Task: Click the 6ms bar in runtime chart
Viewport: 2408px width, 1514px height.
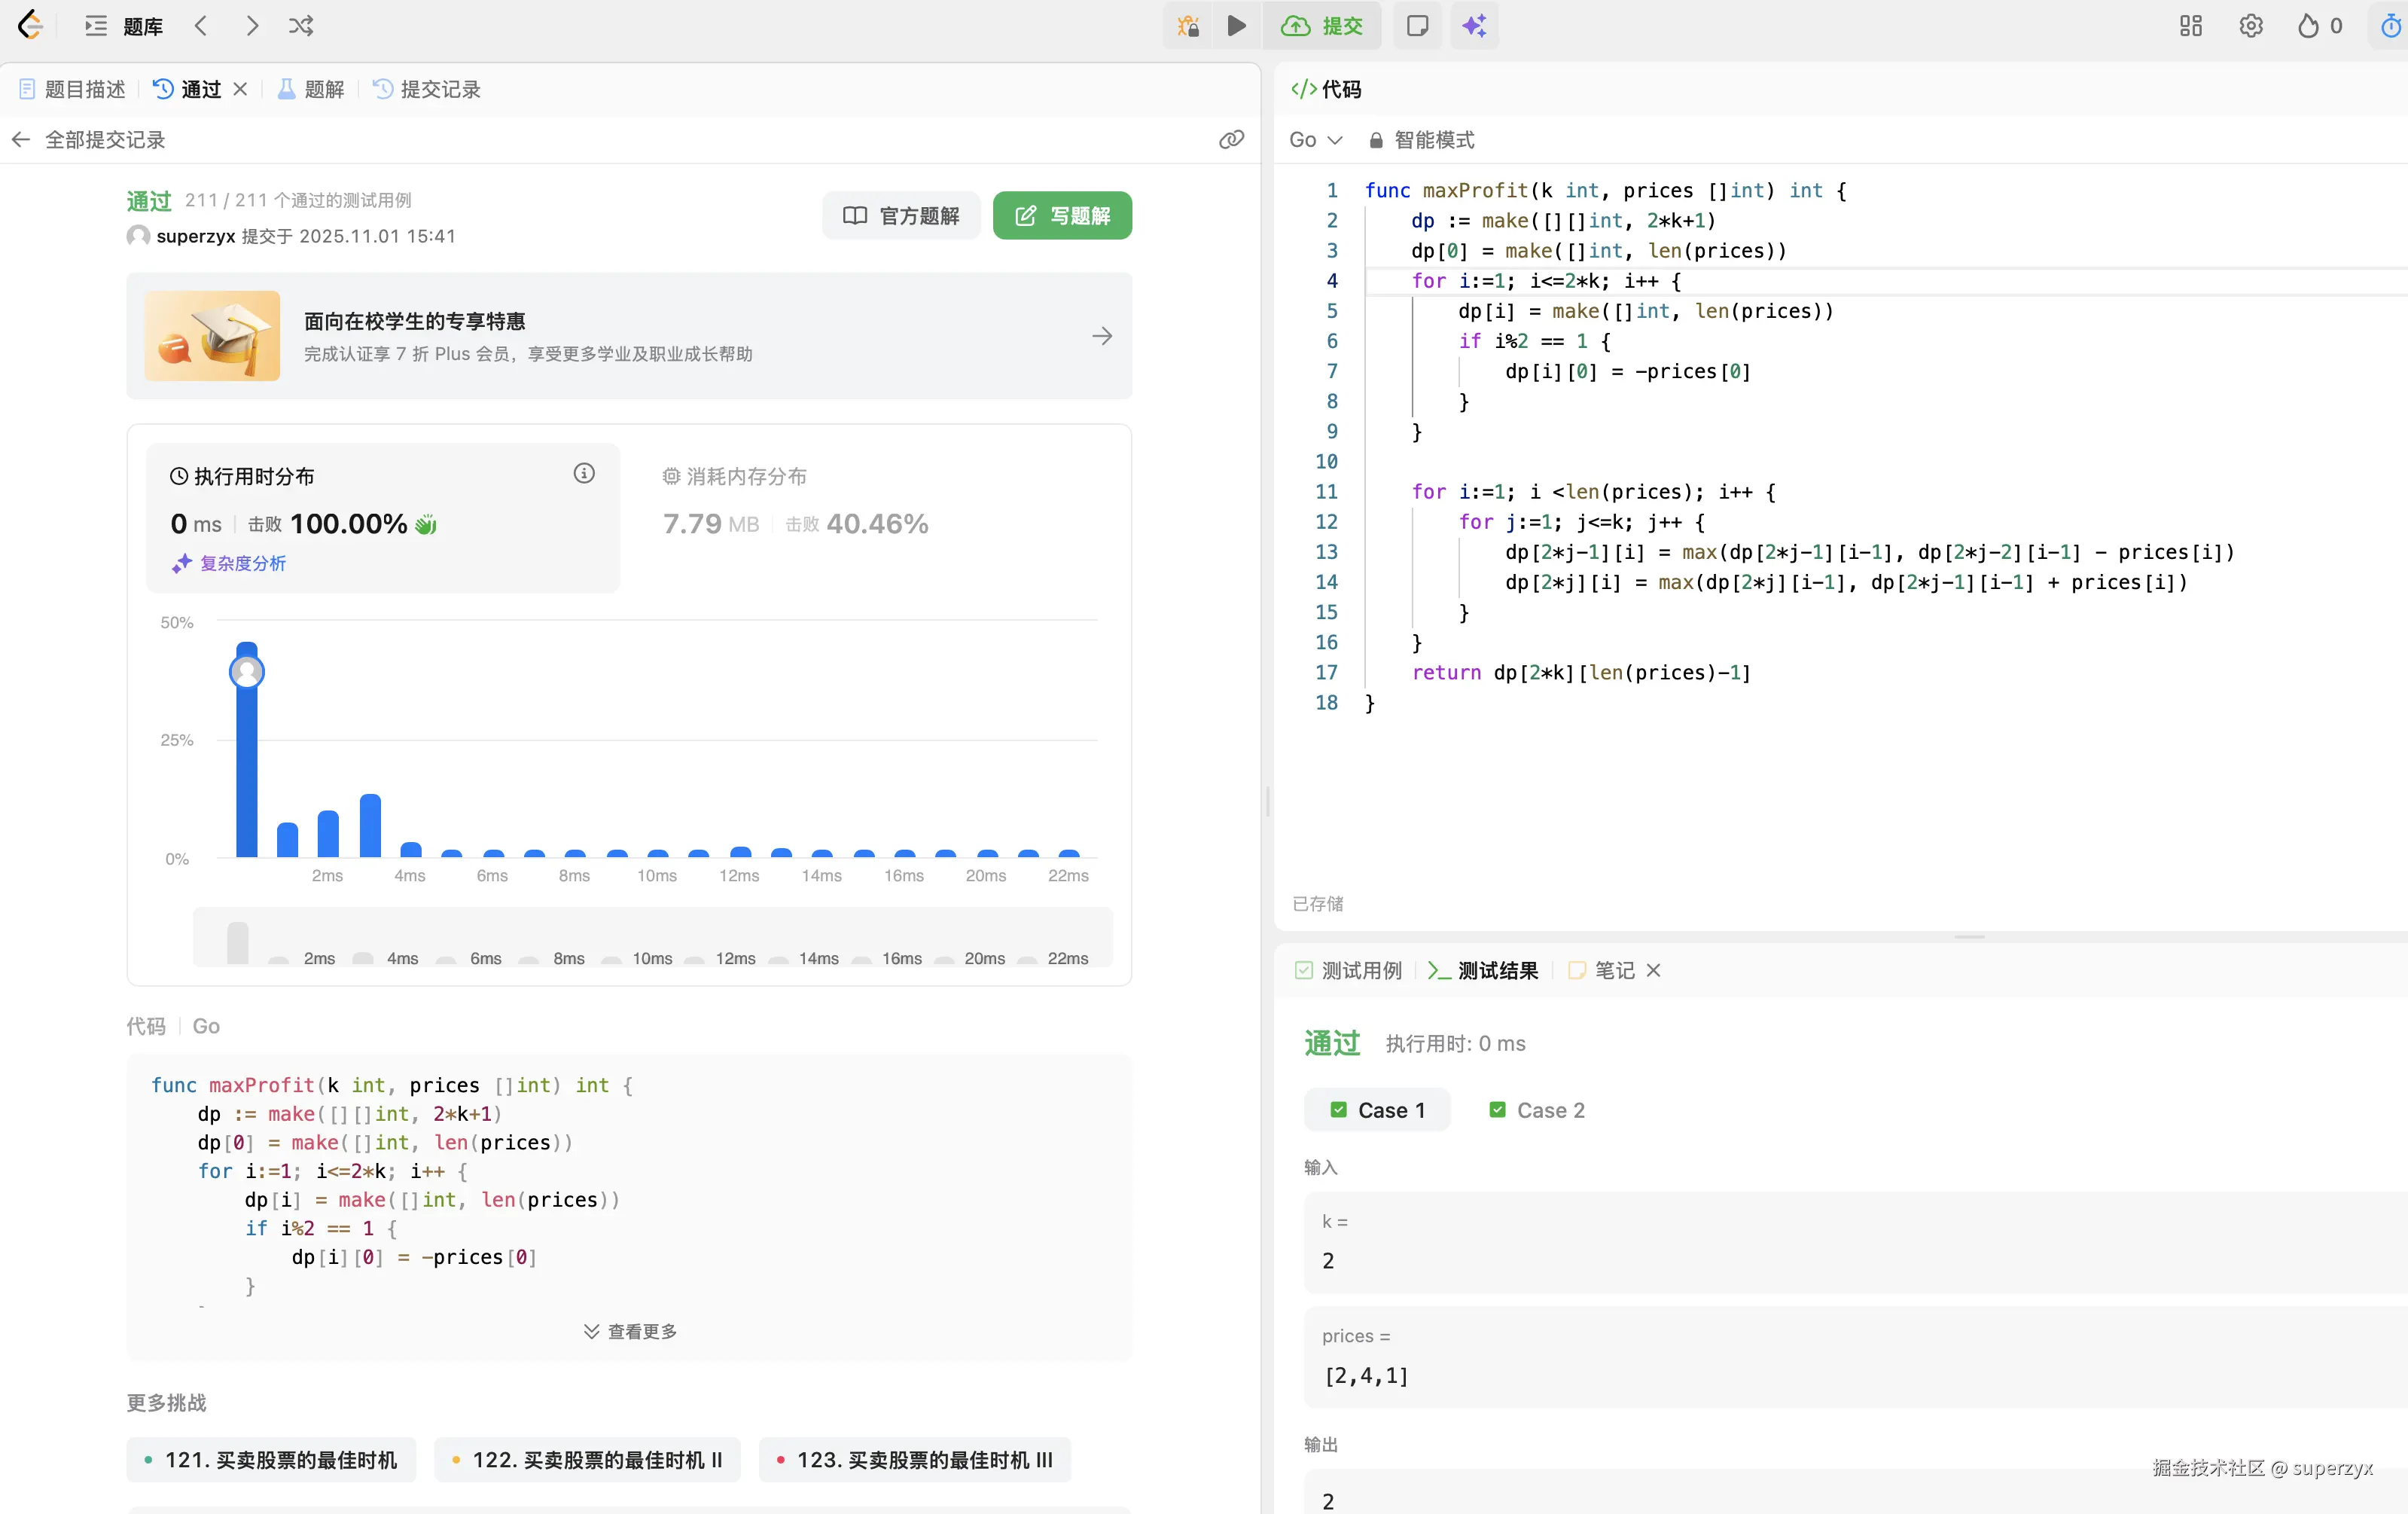Action: (x=493, y=853)
